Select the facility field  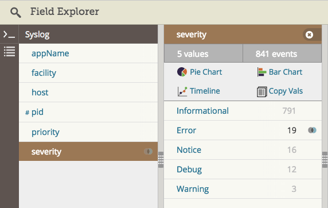[x=88, y=73]
